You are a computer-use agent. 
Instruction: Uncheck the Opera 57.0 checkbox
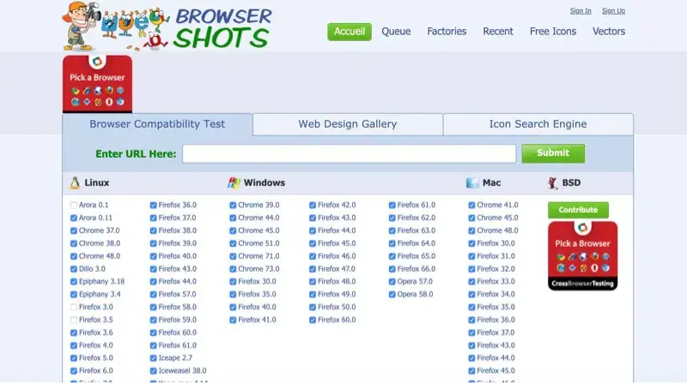pos(392,282)
